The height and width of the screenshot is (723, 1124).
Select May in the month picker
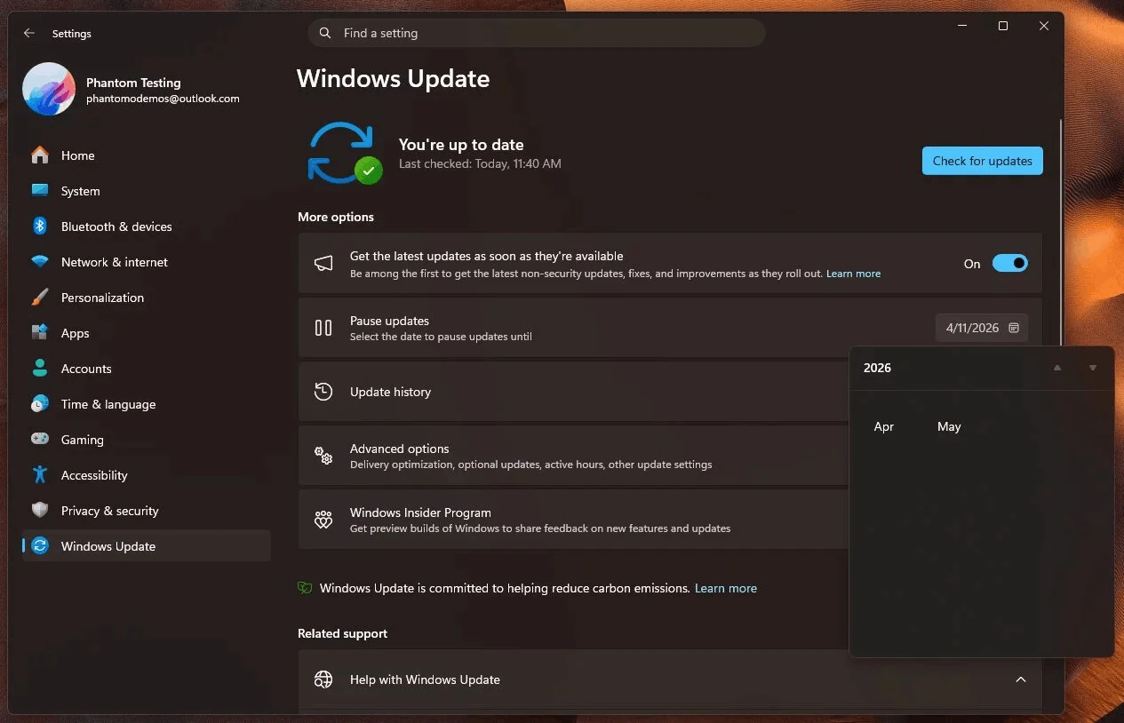(x=948, y=426)
